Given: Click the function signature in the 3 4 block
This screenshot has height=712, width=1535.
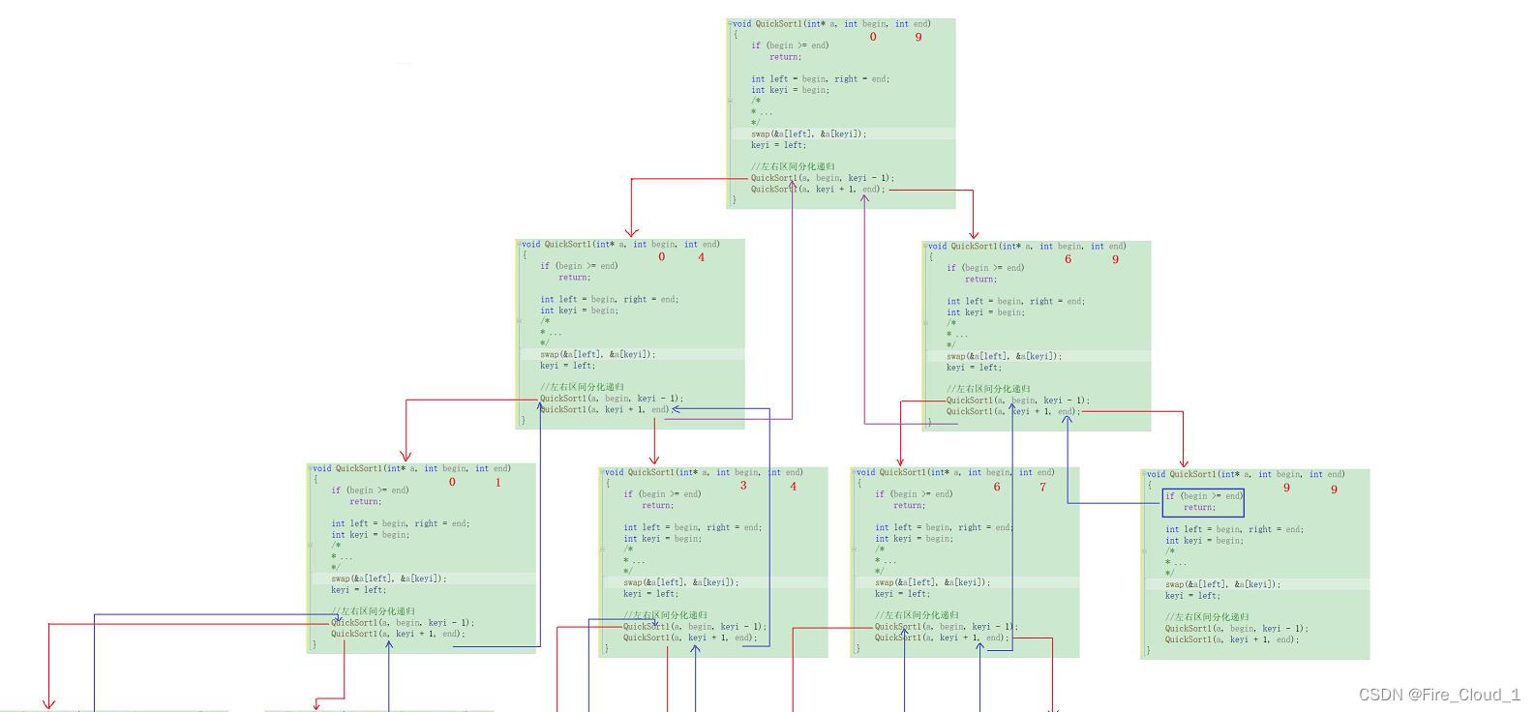Looking at the screenshot, I should click(x=704, y=473).
